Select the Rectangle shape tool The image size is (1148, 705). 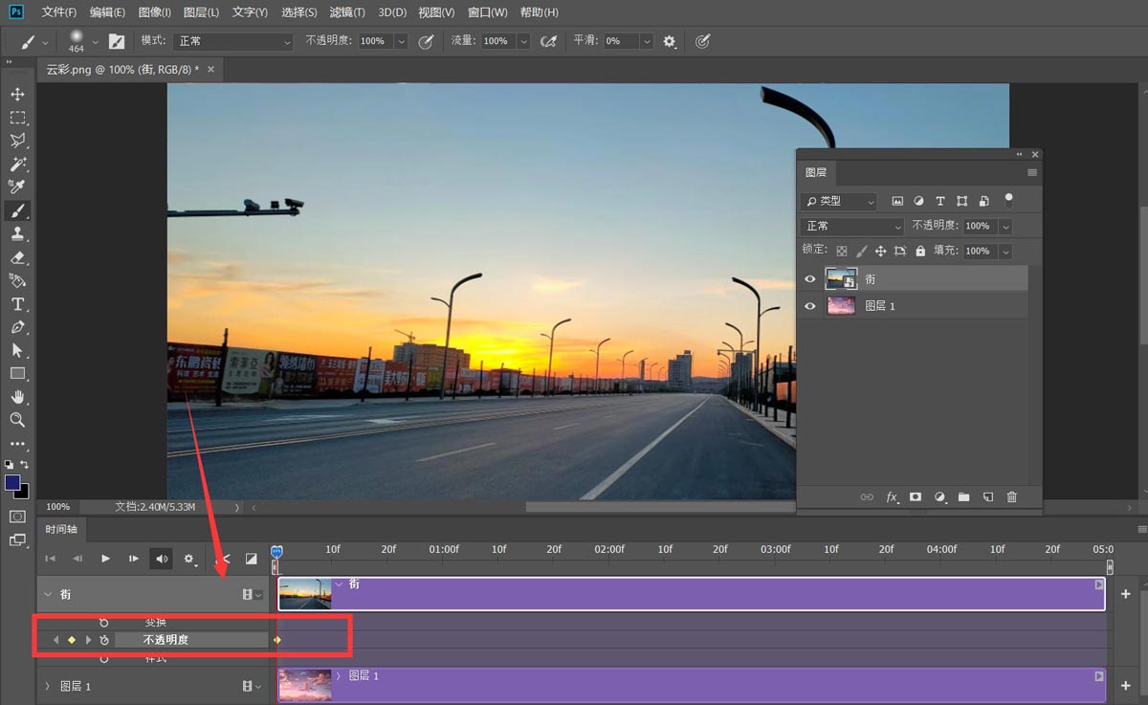coord(17,373)
